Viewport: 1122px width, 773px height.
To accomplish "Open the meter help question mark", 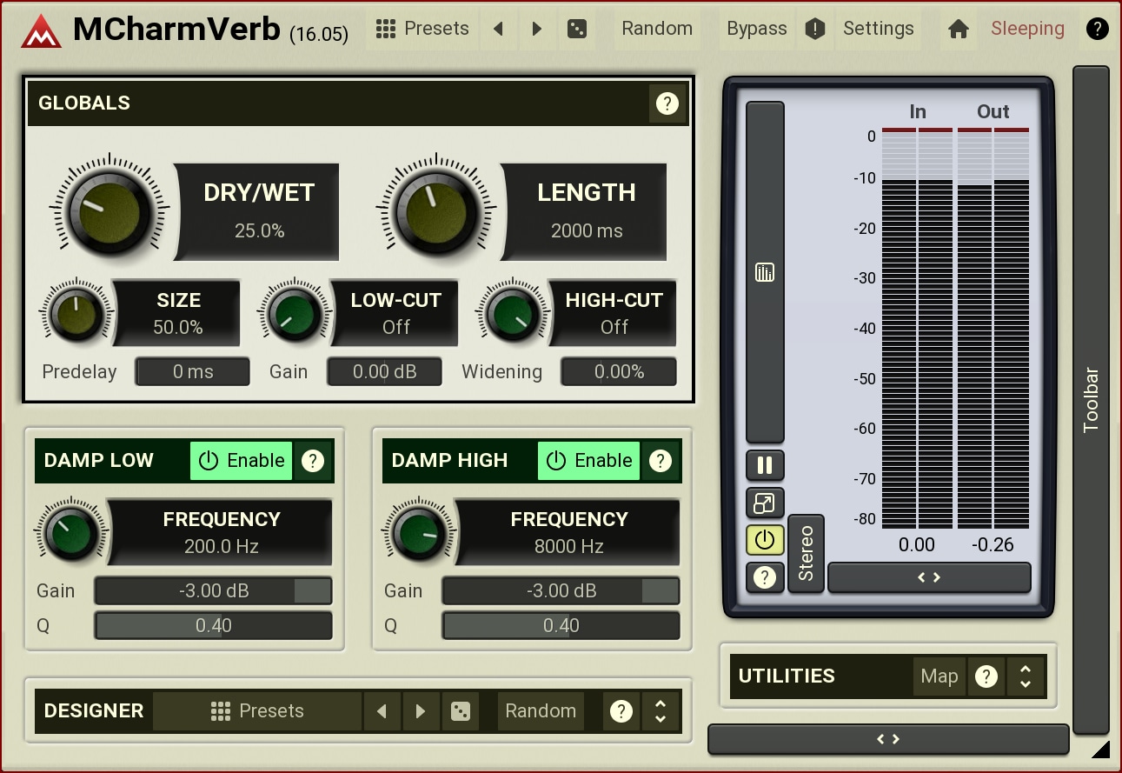I will point(765,576).
